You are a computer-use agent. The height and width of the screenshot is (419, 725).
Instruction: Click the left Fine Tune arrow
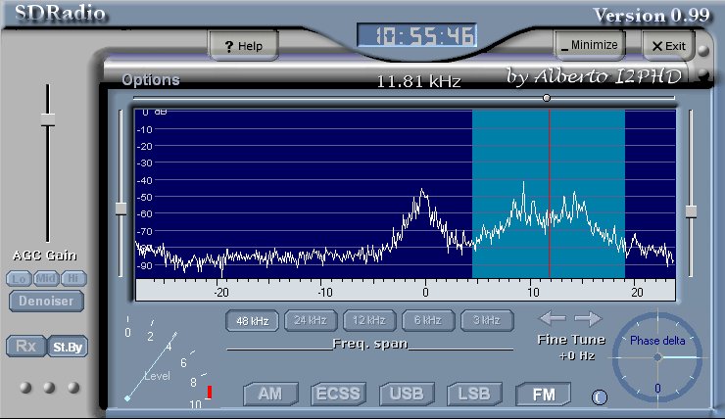click(553, 318)
